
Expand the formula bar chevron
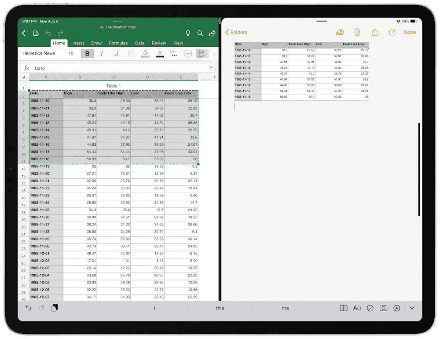211,68
